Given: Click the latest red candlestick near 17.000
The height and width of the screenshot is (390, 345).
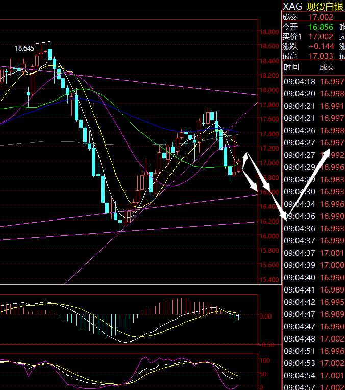Looking at the screenshot, I should pos(238,166).
